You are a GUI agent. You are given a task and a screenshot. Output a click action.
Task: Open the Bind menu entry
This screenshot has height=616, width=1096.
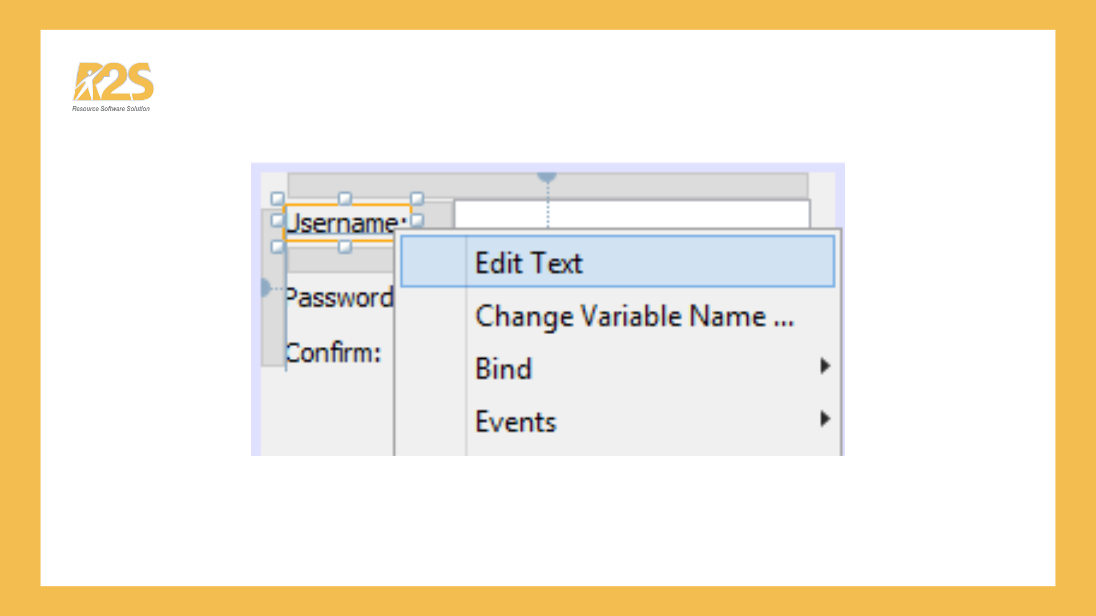503,368
